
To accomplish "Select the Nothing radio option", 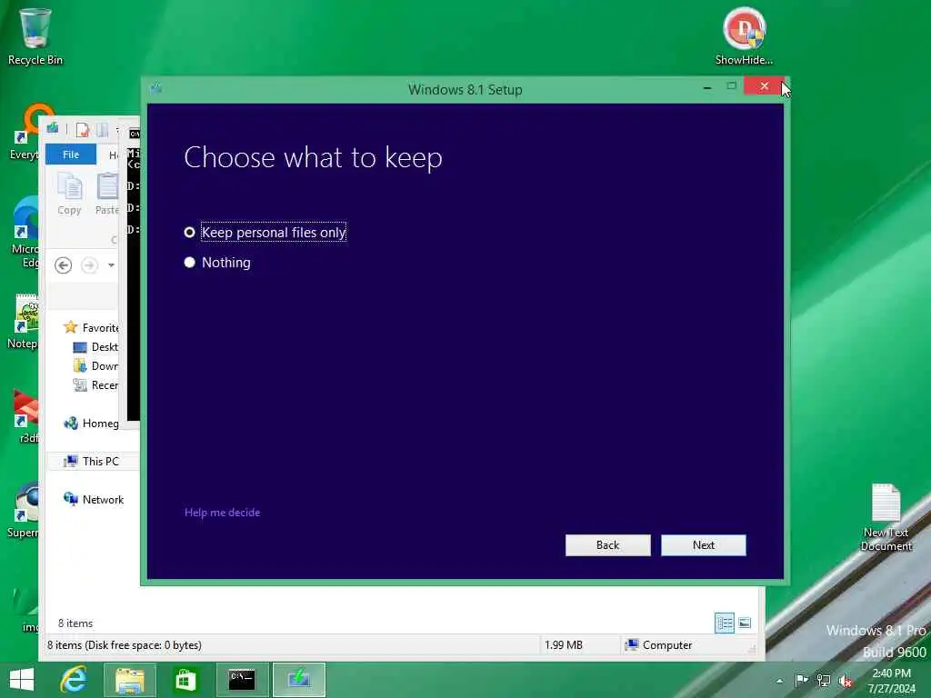I will pos(217,263).
